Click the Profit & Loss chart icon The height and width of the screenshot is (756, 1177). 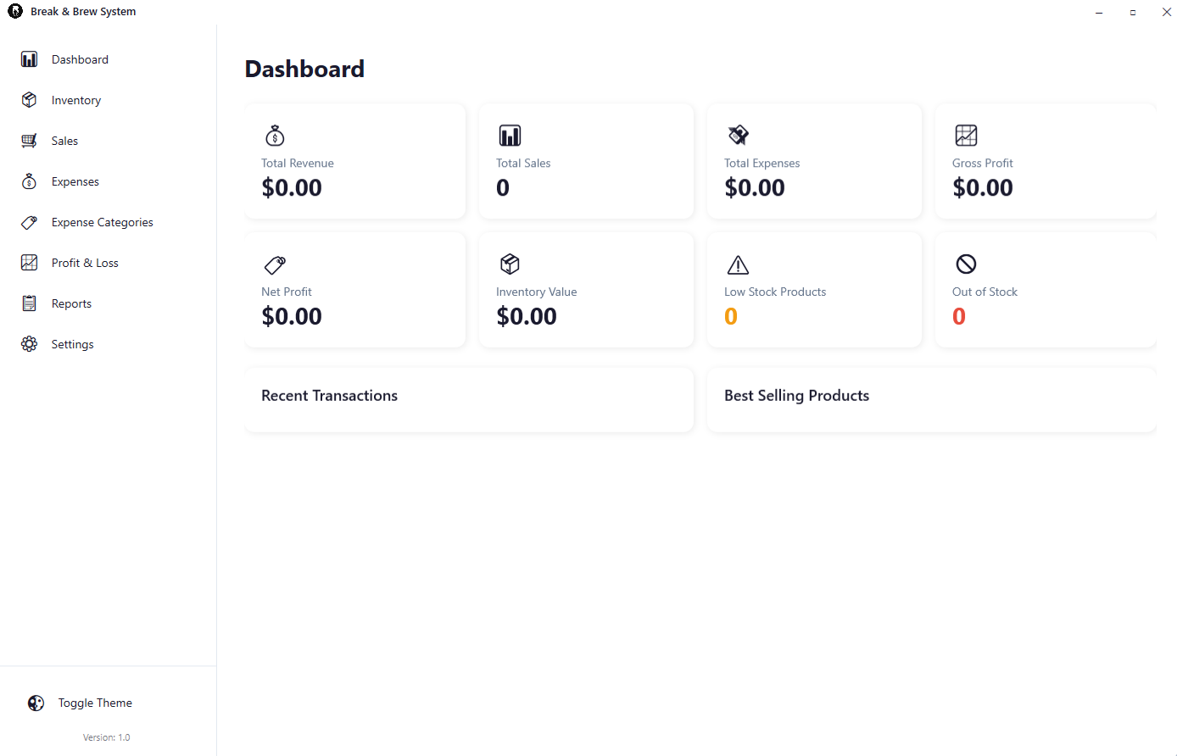coord(30,263)
